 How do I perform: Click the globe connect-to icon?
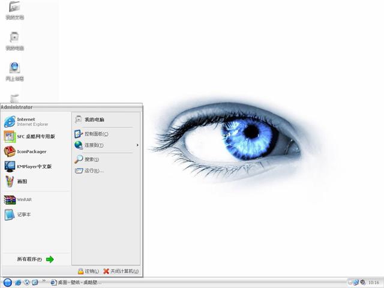(x=79, y=145)
